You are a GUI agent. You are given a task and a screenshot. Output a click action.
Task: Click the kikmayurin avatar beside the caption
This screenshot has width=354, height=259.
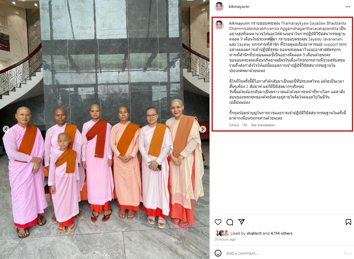(x=219, y=25)
